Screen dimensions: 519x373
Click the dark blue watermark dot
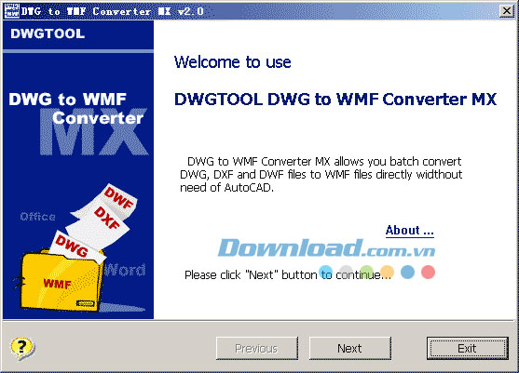pos(407,272)
